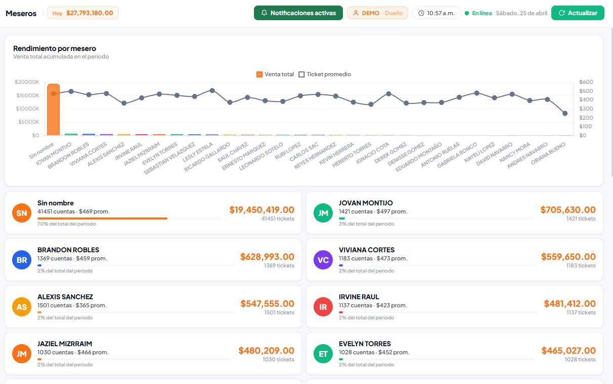
Task: Click the Sin nombre orange progress bar
Action: pos(102,218)
